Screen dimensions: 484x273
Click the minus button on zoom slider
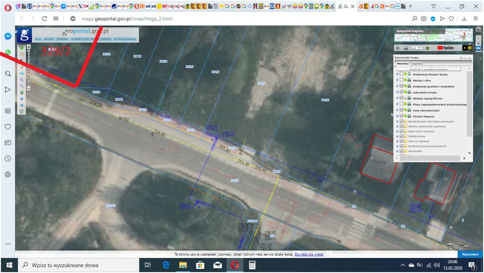click(x=29, y=89)
